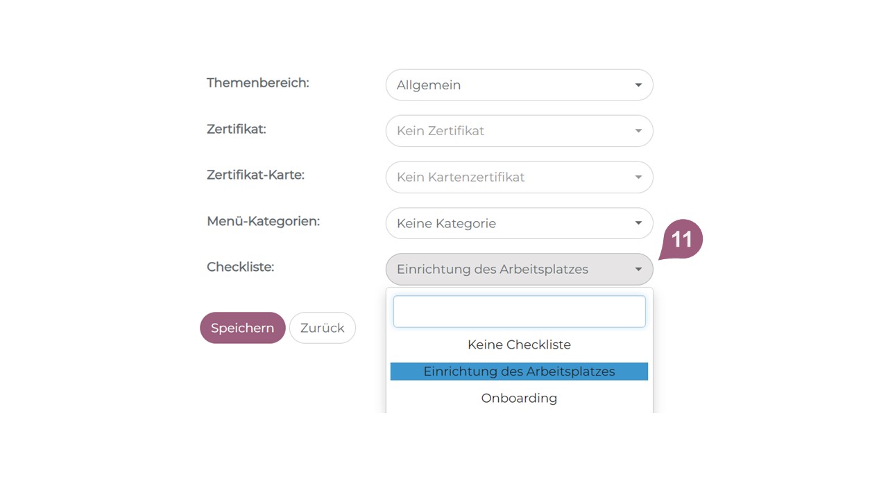Click the Menü-Kategorien dropdown arrow icon

click(x=638, y=223)
